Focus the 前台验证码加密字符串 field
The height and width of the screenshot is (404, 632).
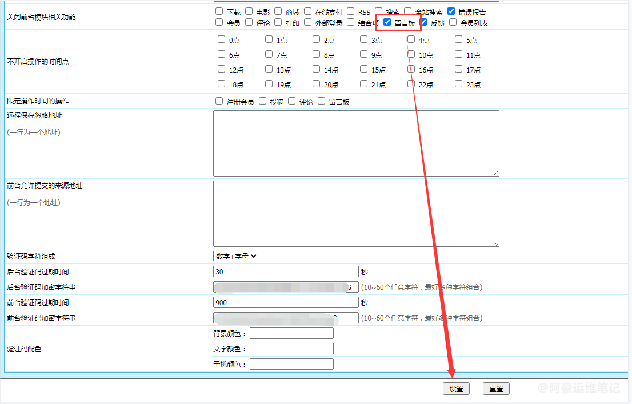point(286,318)
